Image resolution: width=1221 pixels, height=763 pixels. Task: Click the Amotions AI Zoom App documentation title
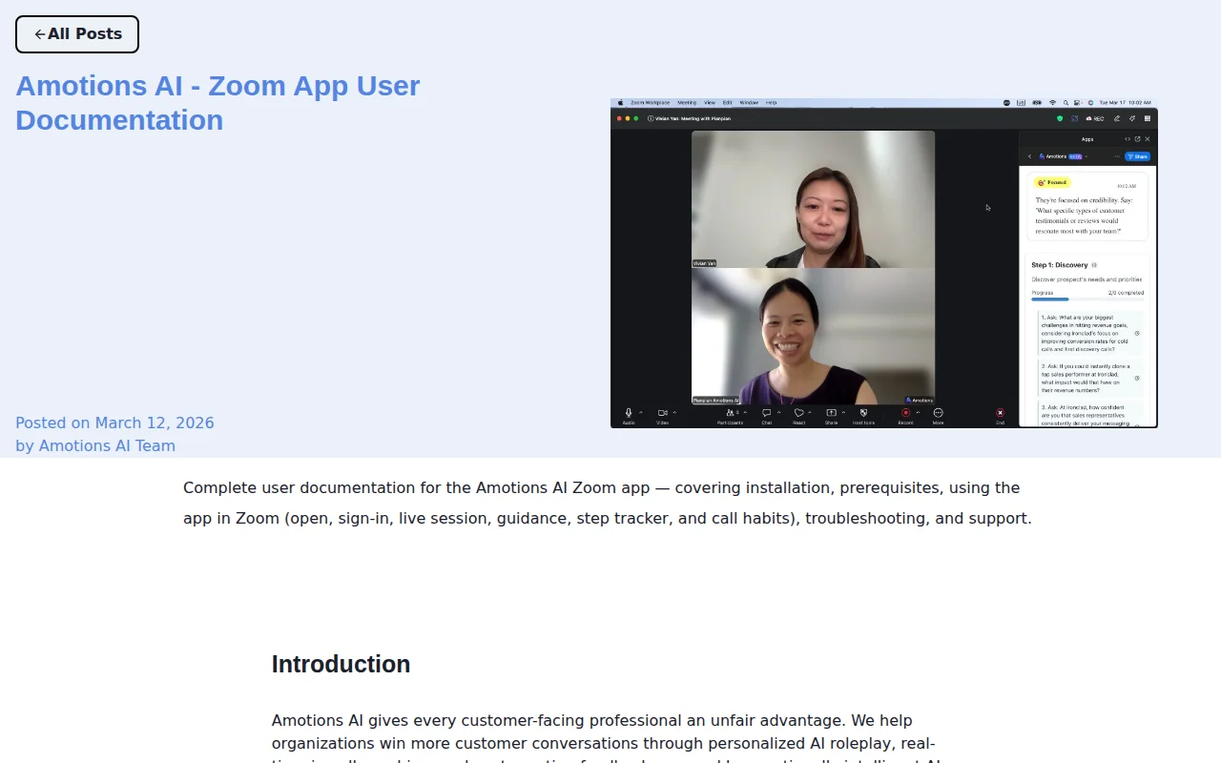pos(217,103)
